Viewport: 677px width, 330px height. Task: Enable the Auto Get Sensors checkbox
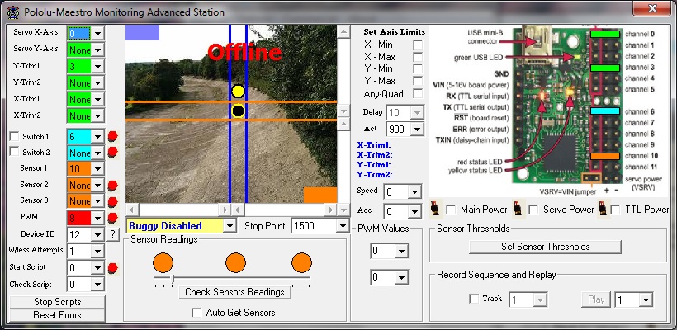point(196,312)
